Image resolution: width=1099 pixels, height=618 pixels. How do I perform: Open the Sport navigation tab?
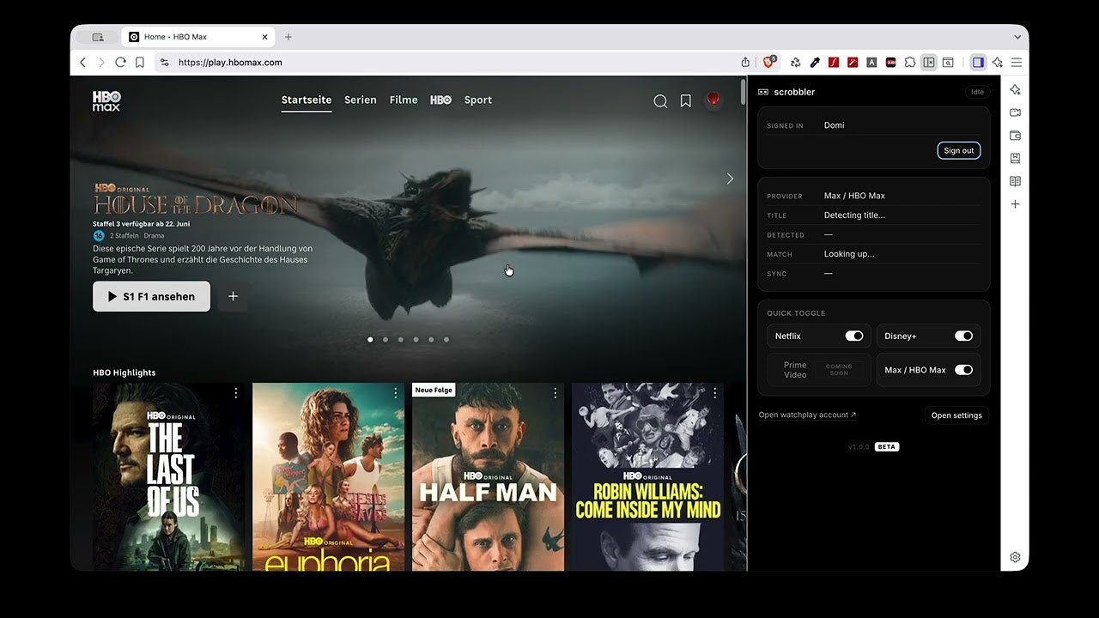[x=478, y=100]
